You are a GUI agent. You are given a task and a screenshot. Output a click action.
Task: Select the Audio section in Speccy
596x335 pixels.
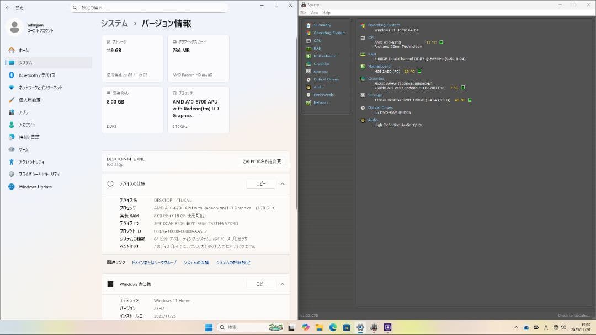tap(318, 87)
